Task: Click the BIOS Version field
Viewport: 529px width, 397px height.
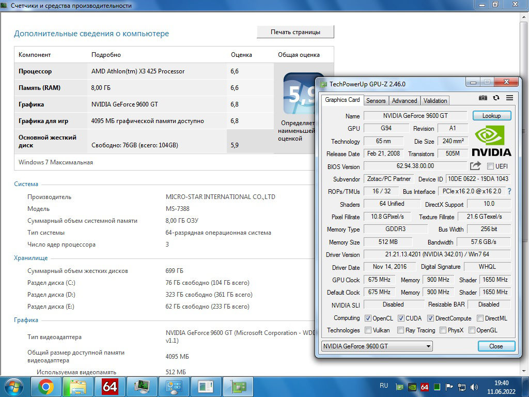Action: pos(415,166)
